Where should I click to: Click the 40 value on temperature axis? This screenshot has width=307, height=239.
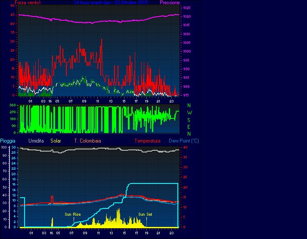(186, 147)
